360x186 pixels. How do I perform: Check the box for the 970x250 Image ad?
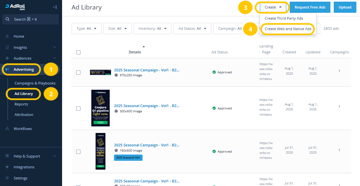[x=78, y=72]
